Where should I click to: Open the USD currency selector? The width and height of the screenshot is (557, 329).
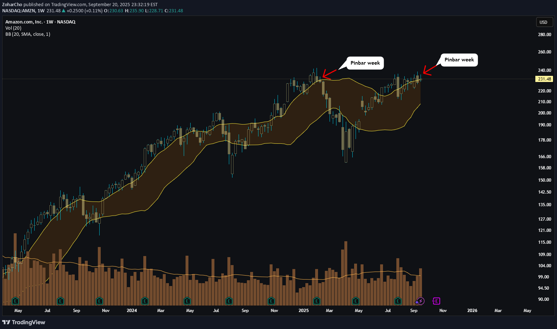(x=543, y=22)
